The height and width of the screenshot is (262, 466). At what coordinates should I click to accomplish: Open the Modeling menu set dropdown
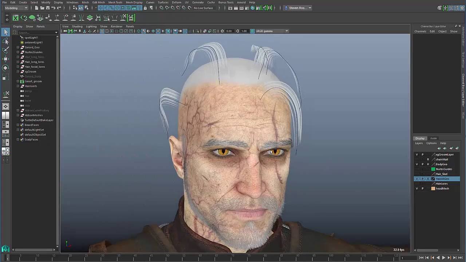pos(16,8)
